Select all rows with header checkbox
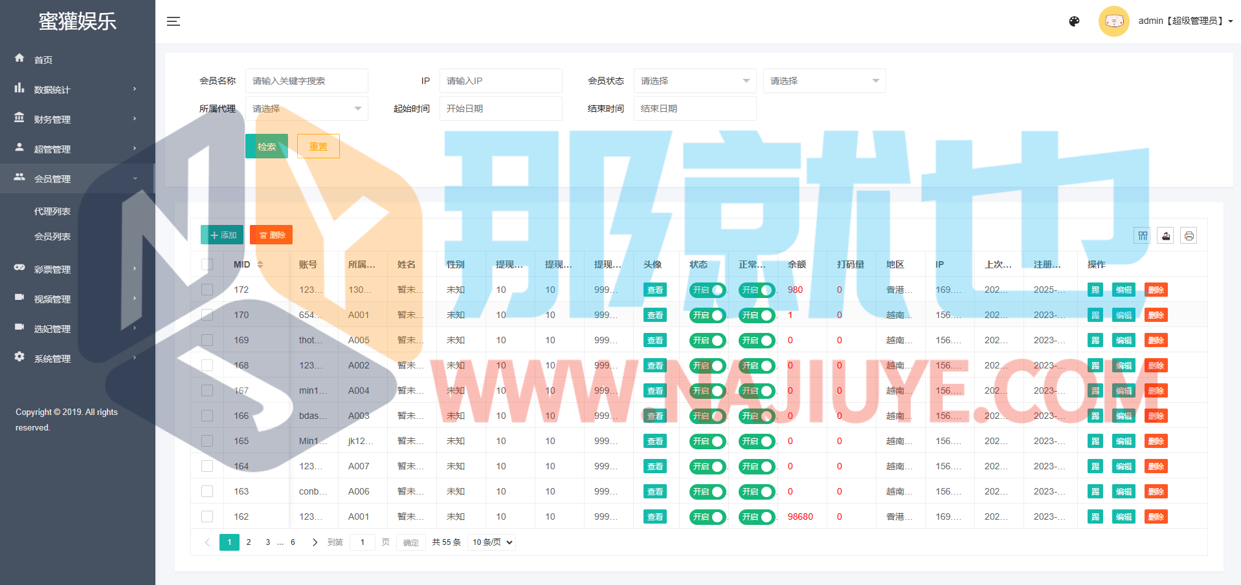1241x585 pixels. 207,264
